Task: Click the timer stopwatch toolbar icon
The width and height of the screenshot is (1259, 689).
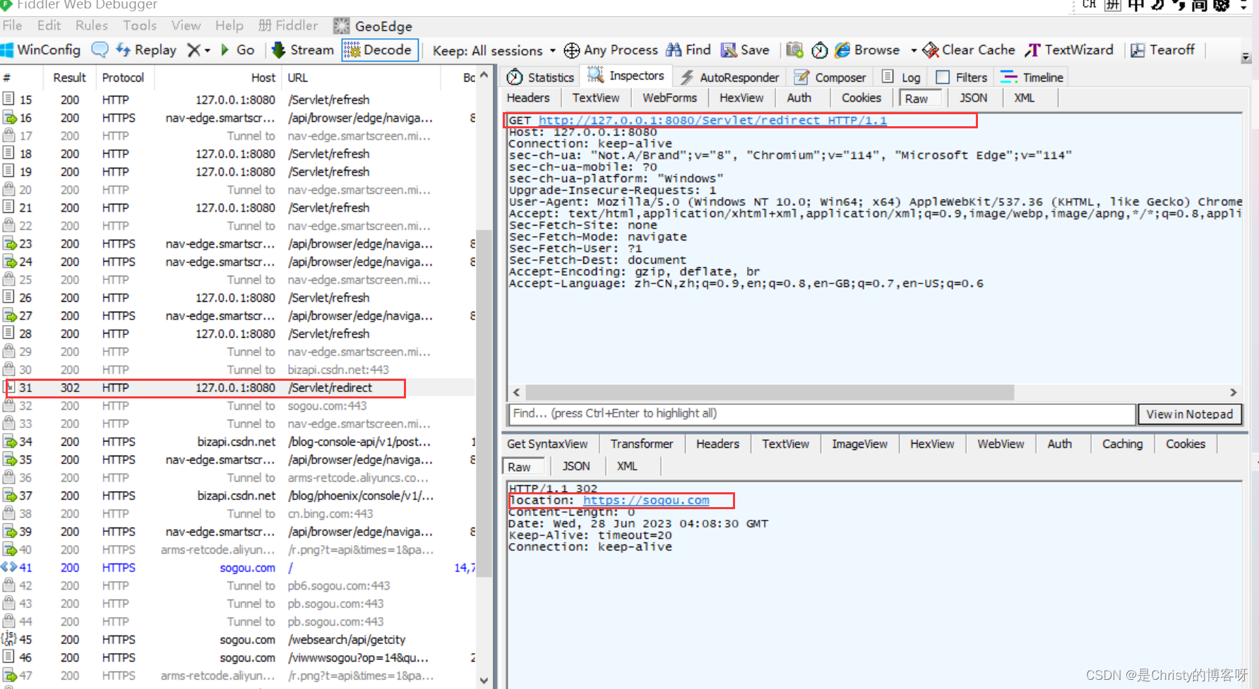Action: point(820,50)
